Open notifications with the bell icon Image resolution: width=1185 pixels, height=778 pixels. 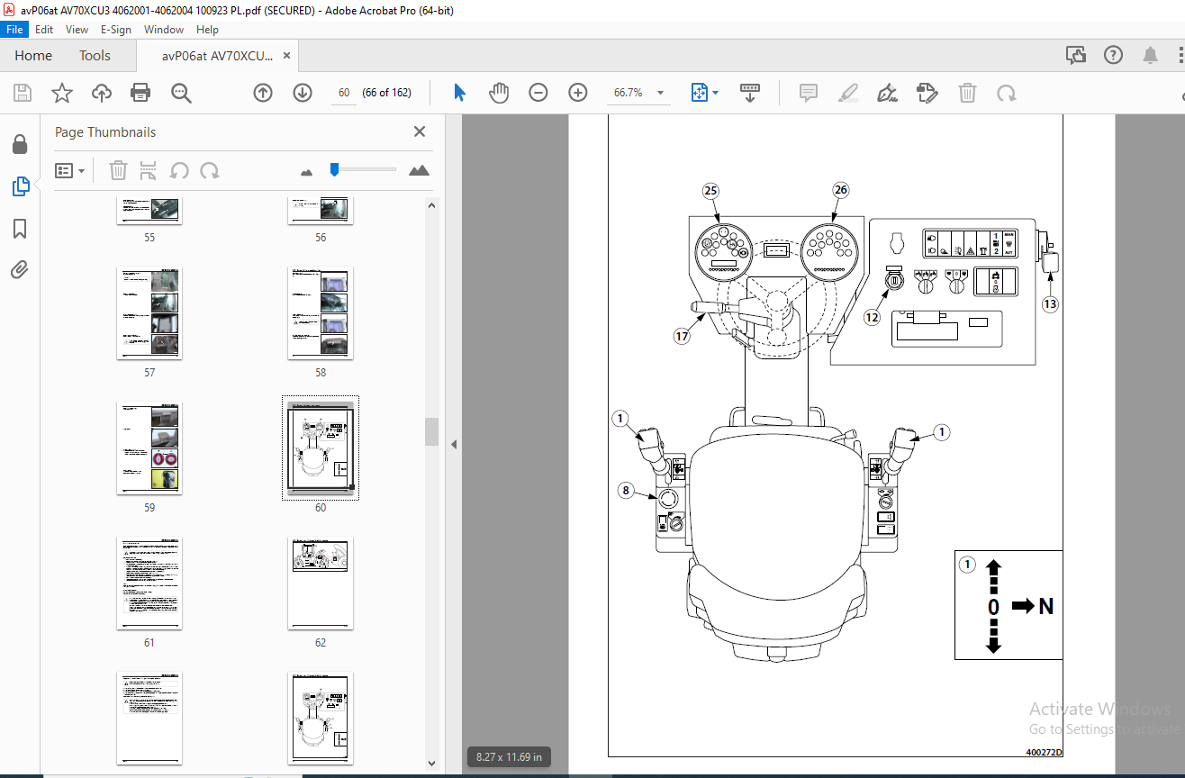[1150, 56]
